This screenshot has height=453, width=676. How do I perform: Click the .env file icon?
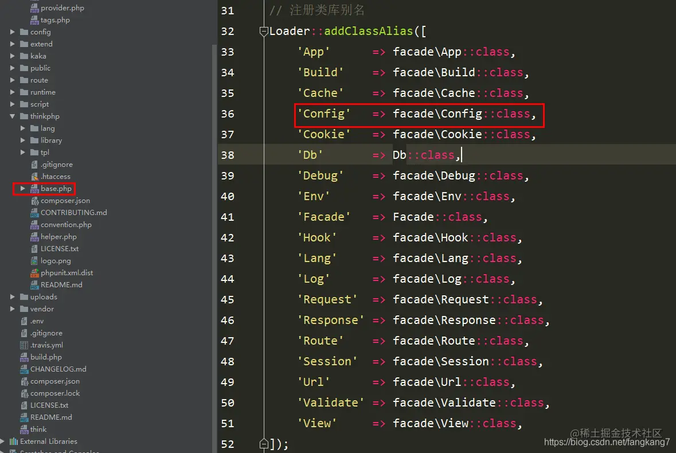(x=24, y=321)
